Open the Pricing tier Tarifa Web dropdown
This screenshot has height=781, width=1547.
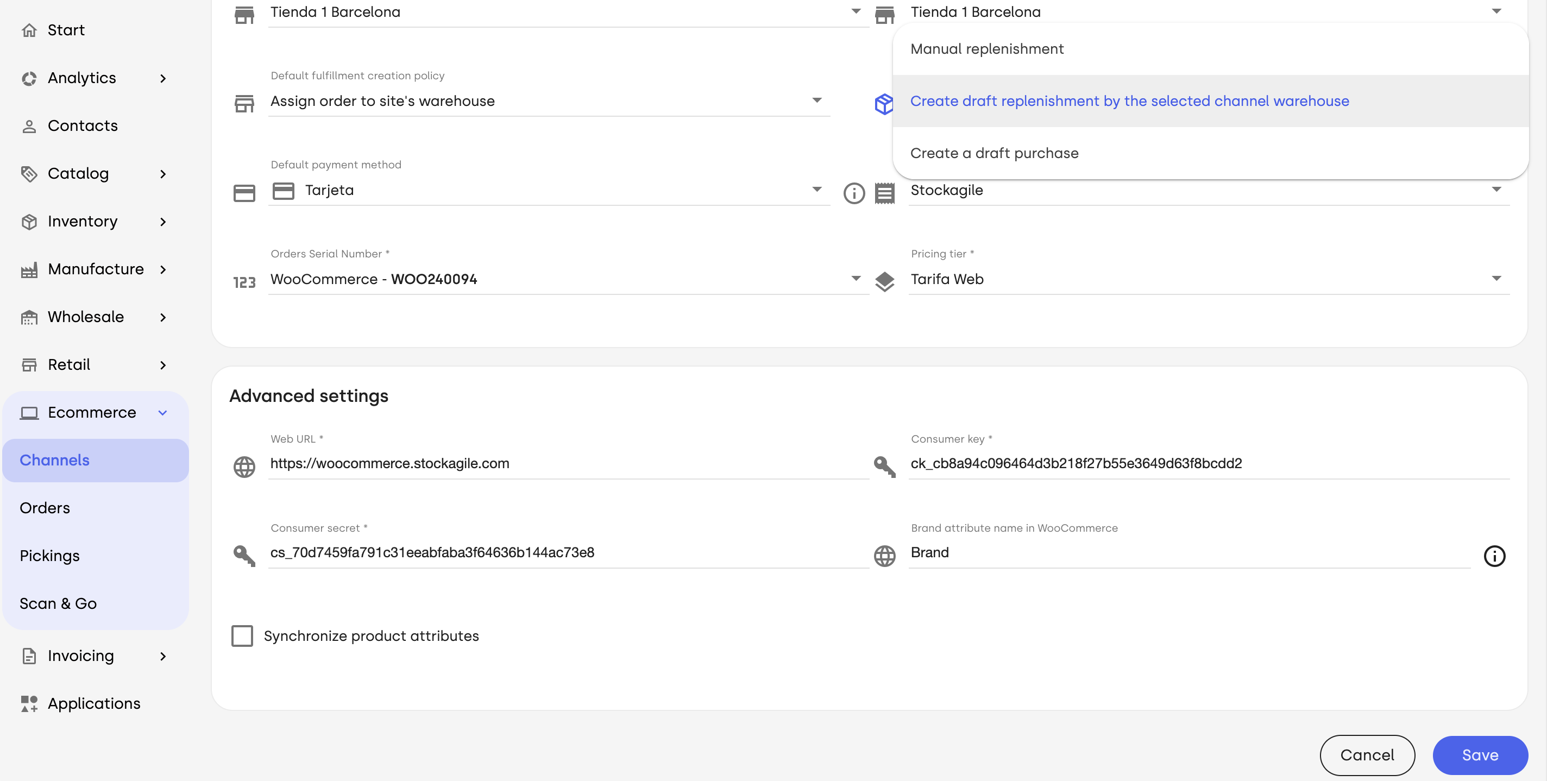tap(1208, 279)
